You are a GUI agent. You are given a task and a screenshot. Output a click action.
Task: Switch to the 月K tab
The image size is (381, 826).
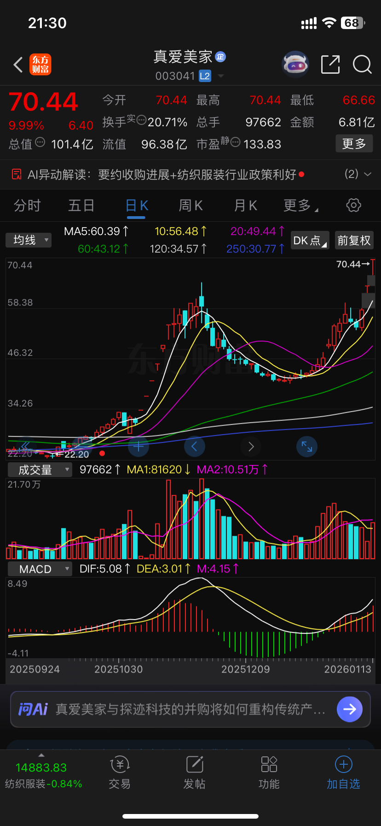(x=246, y=206)
